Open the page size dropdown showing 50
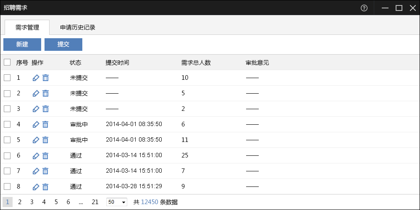This screenshot has height=210, width=420. 117,202
